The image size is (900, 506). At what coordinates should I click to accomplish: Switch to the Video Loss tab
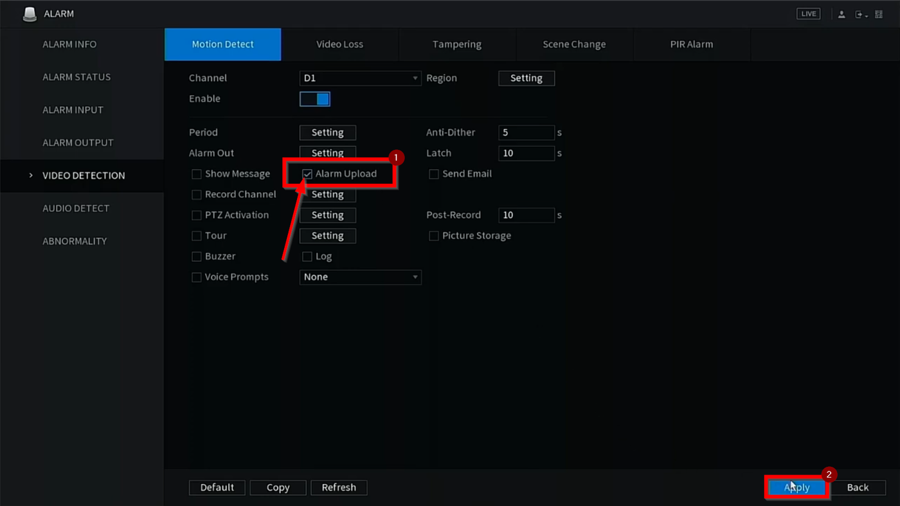[x=339, y=44]
